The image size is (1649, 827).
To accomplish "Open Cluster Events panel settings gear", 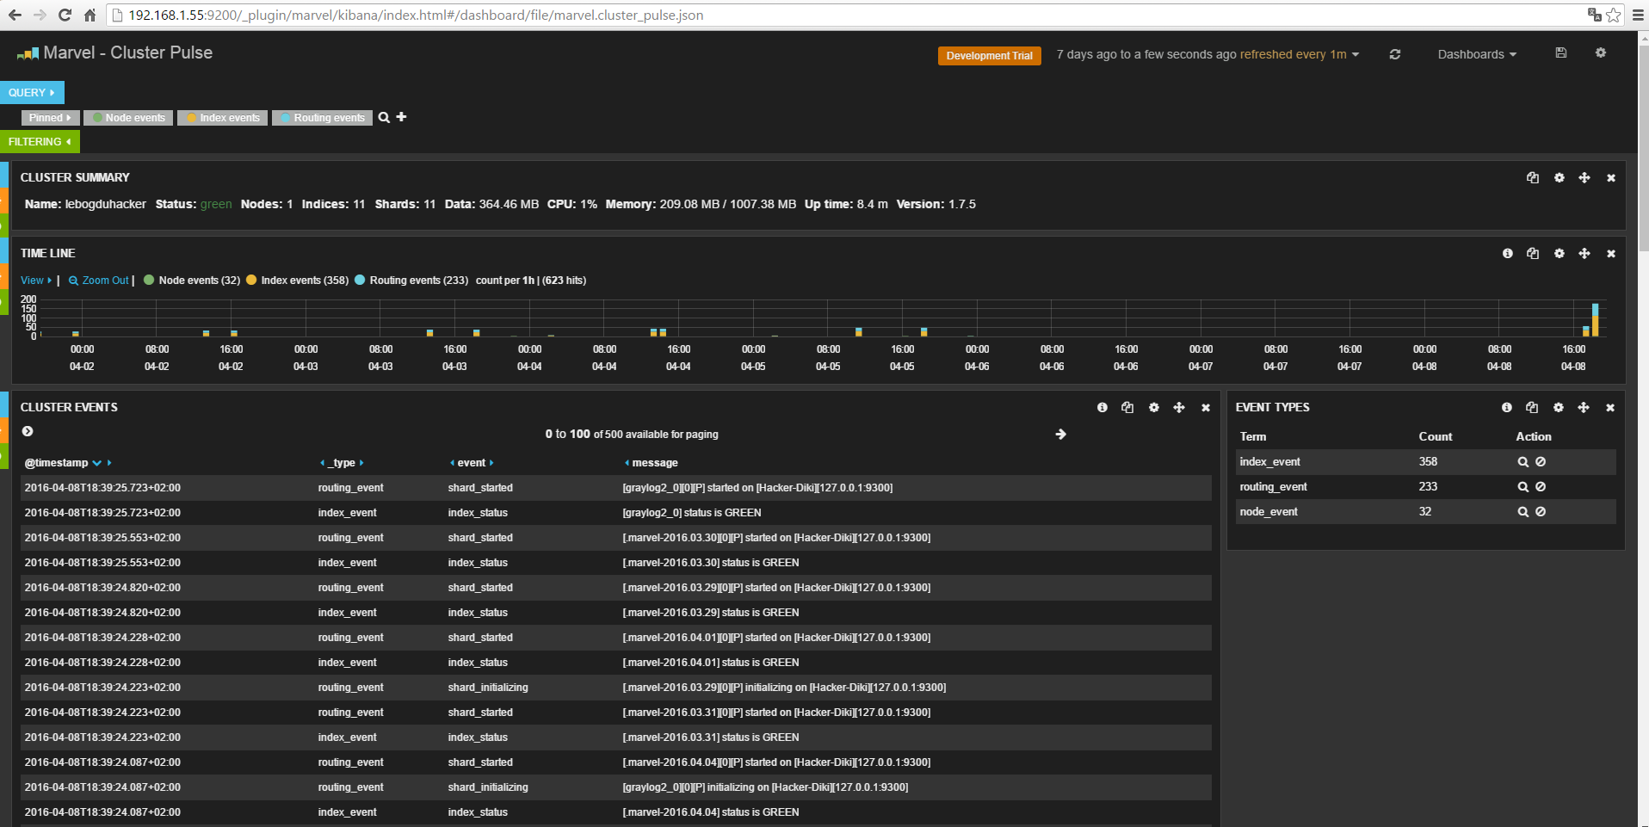I will [x=1154, y=407].
